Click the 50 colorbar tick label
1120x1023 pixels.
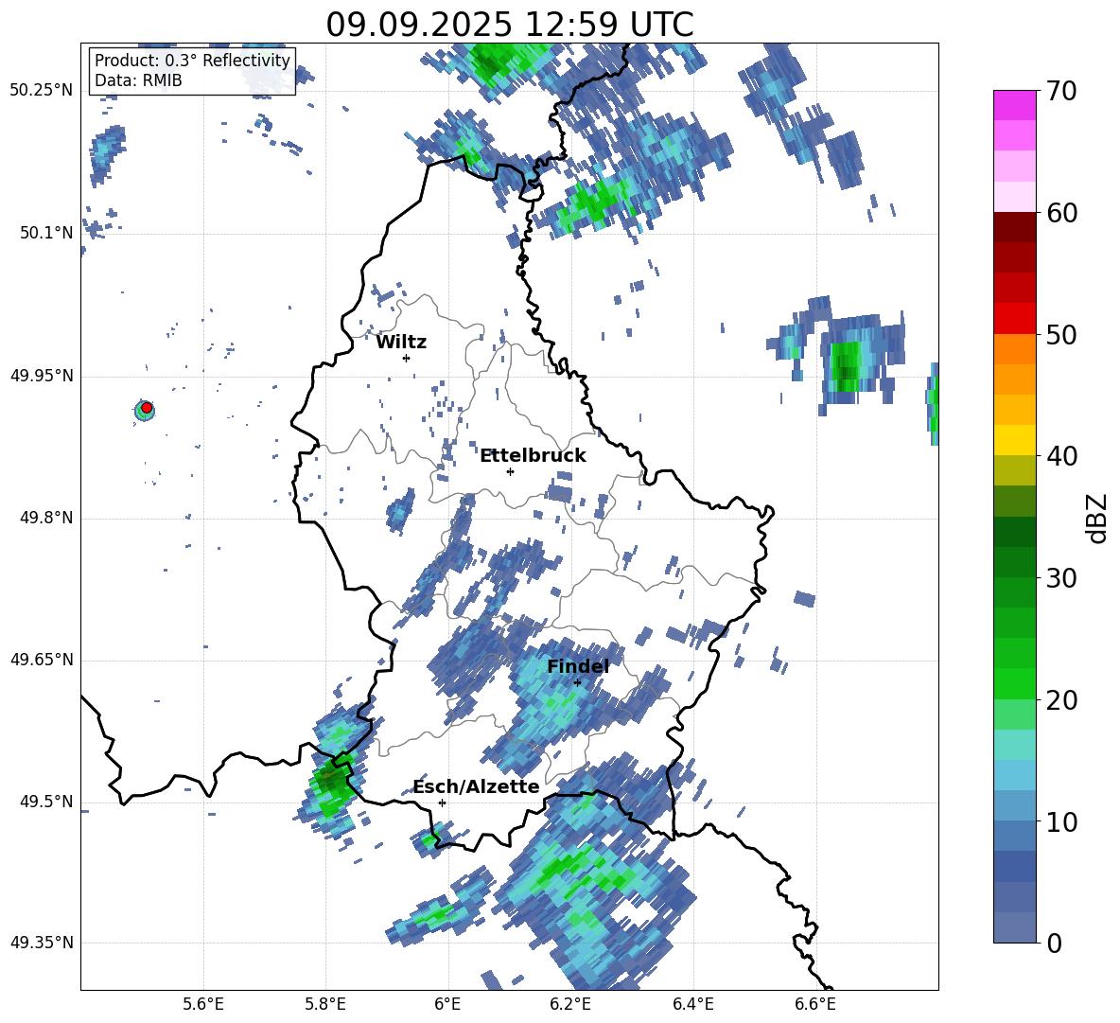coord(1060,335)
